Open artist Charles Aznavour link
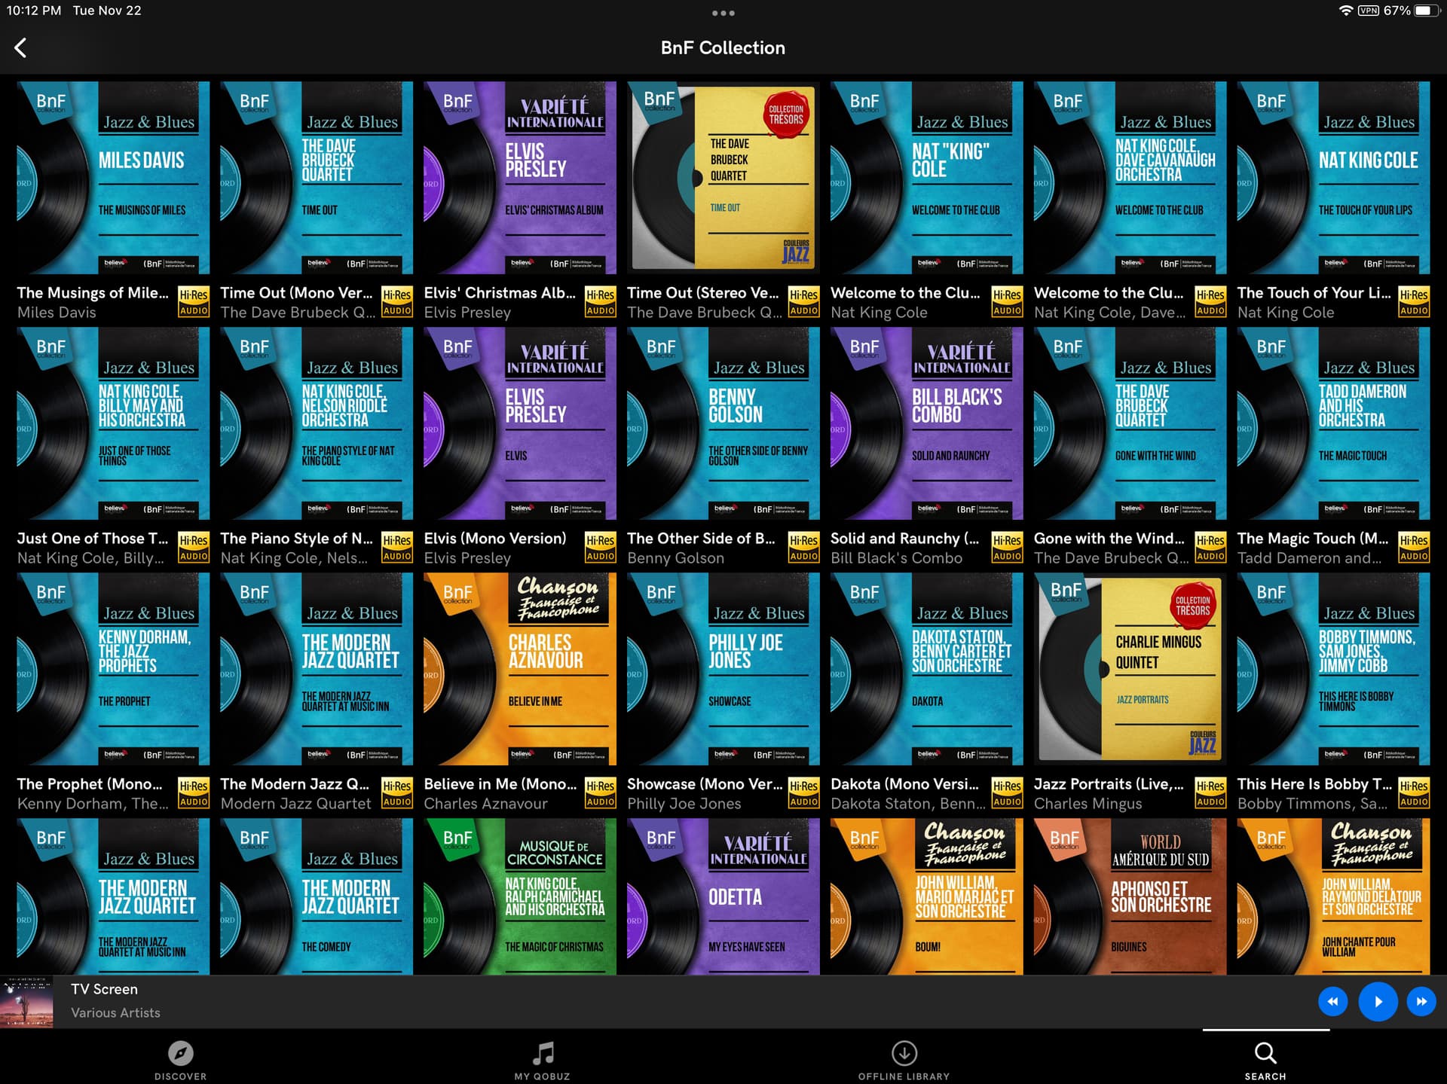This screenshot has height=1084, width=1447. [485, 804]
